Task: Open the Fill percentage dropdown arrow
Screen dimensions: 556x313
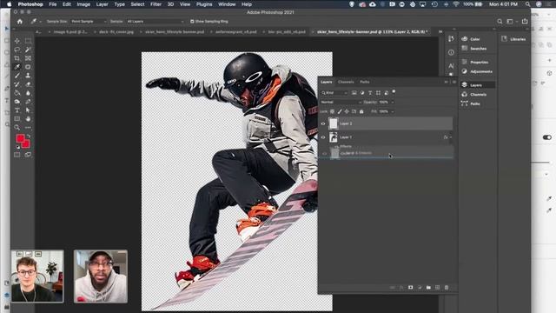Action: click(x=392, y=111)
